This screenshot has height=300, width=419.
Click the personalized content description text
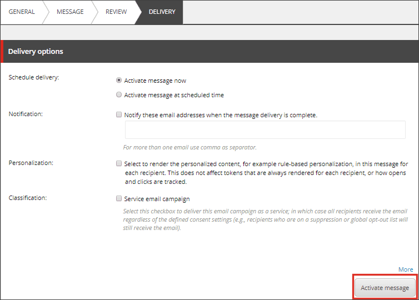click(x=266, y=173)
